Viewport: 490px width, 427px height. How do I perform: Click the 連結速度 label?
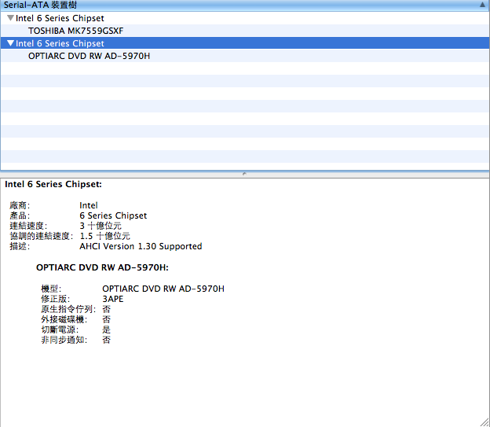28,226
